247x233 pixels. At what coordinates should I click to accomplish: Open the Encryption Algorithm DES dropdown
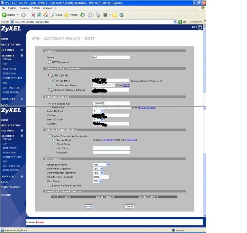pyautogui.click(x=98, y=169)
